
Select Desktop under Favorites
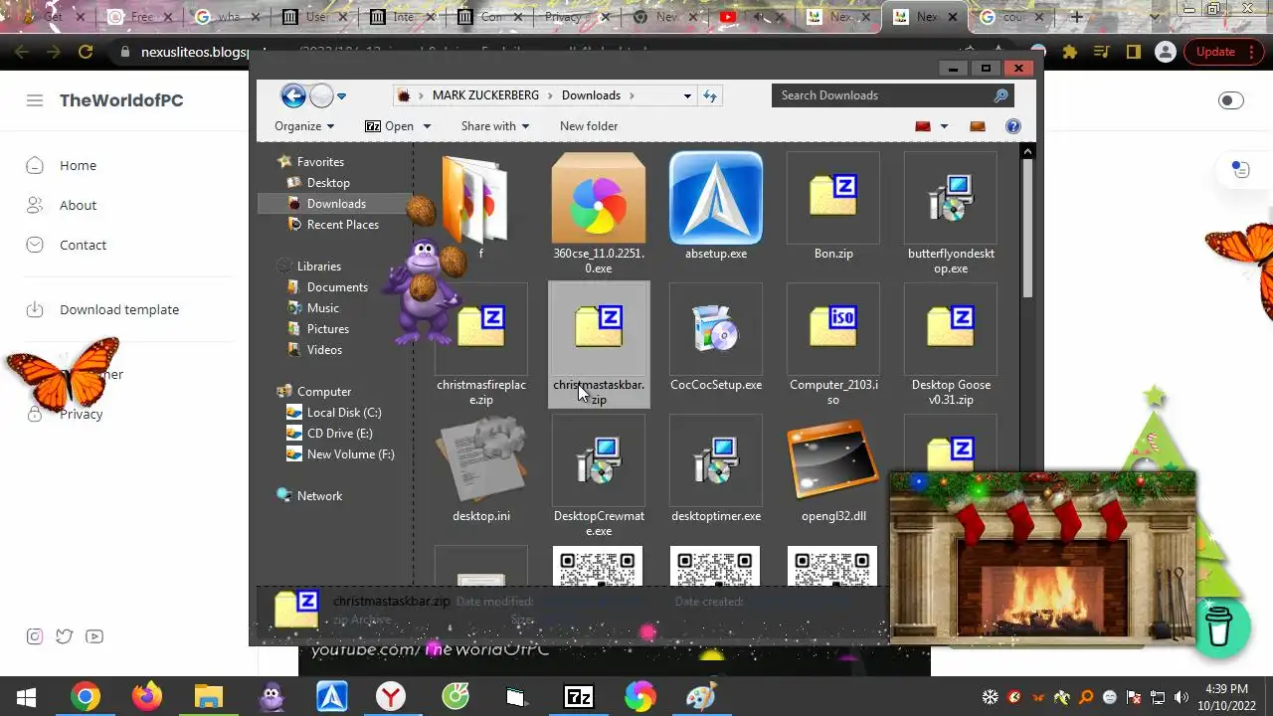(x=328, y=183)
